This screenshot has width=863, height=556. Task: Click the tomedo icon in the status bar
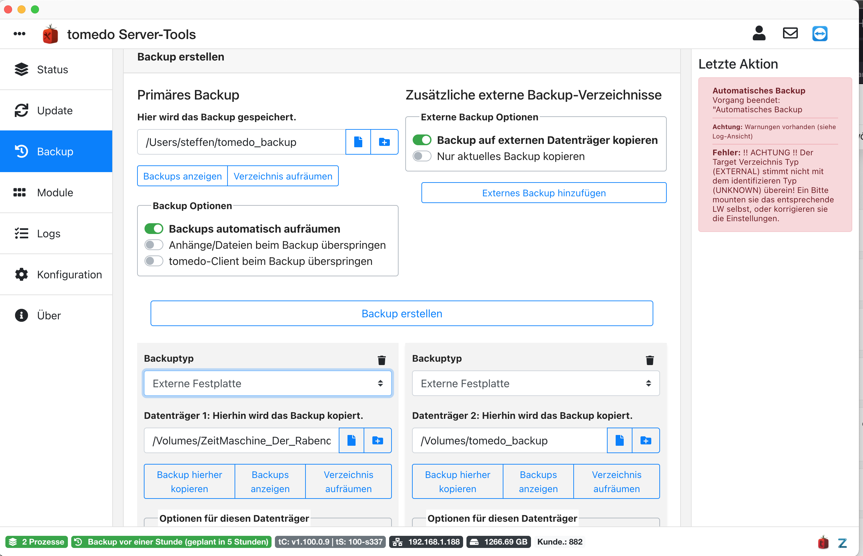coord(823,542)
